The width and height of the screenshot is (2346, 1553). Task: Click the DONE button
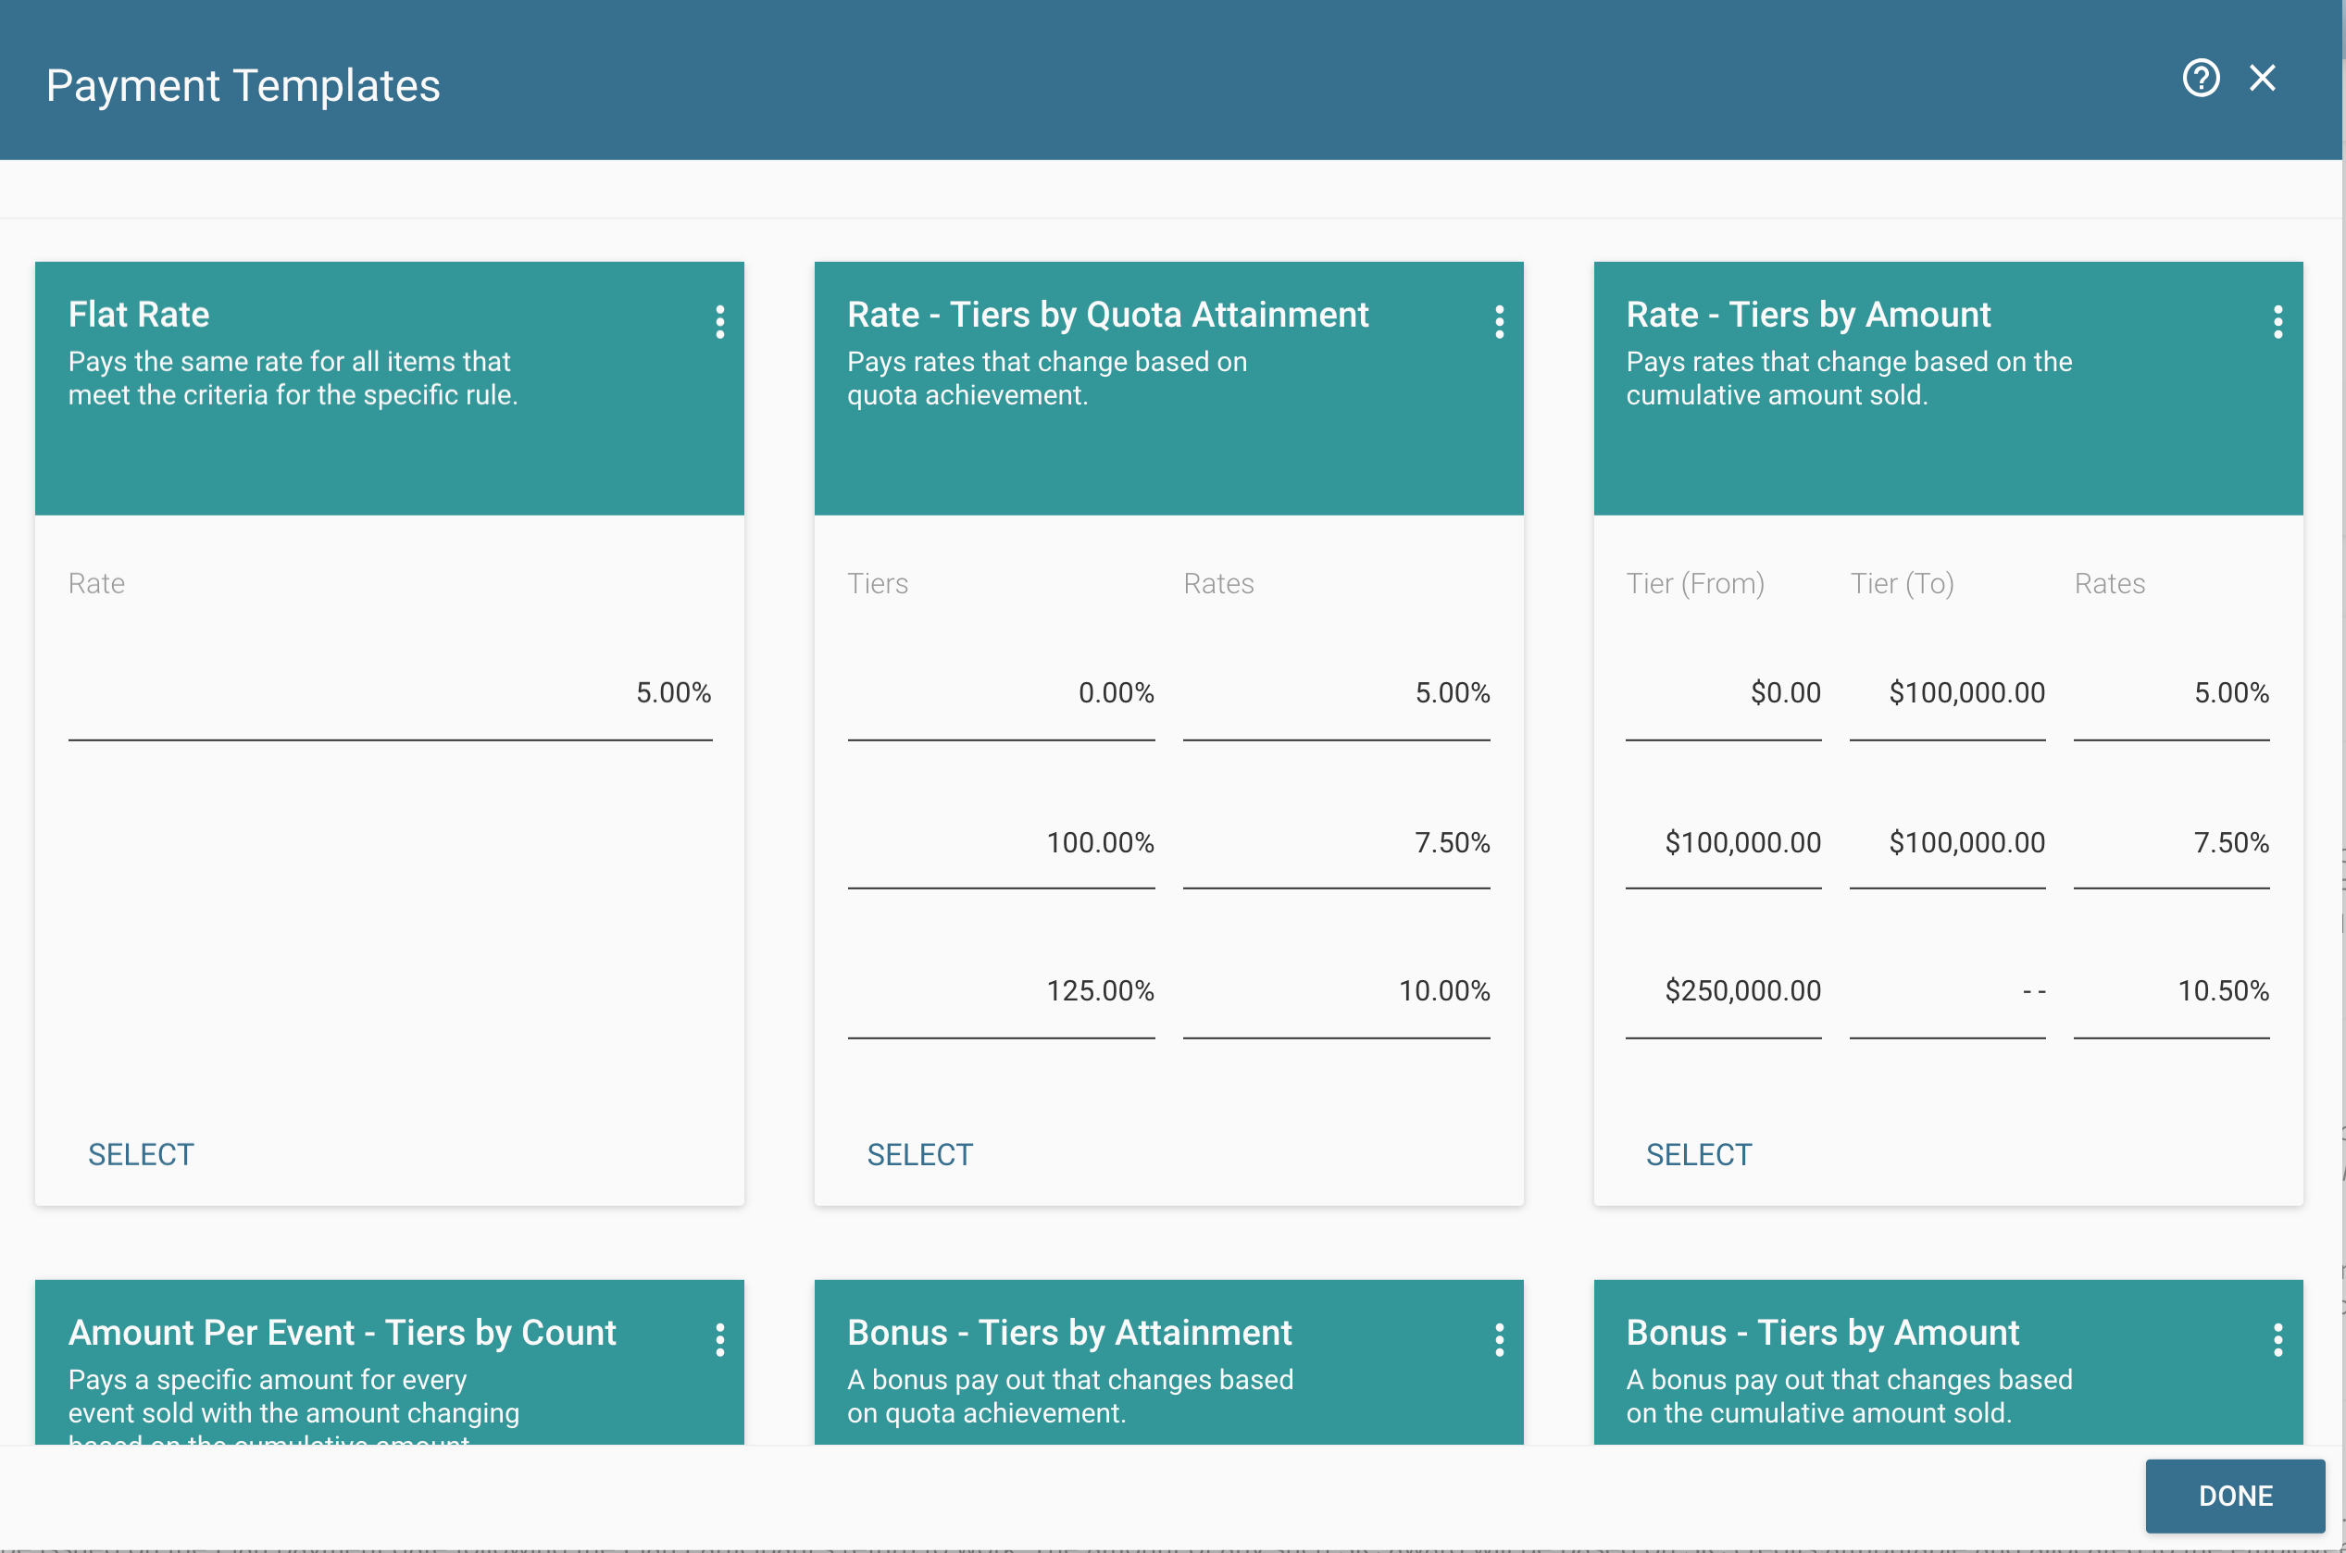pos(2235,1496)
